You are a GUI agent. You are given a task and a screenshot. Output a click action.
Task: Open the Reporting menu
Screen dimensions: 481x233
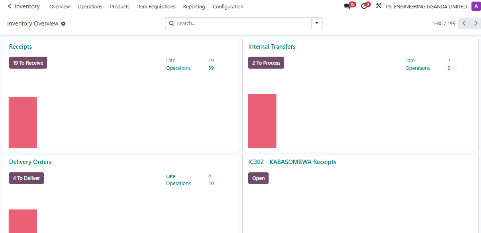pos(194,7)
